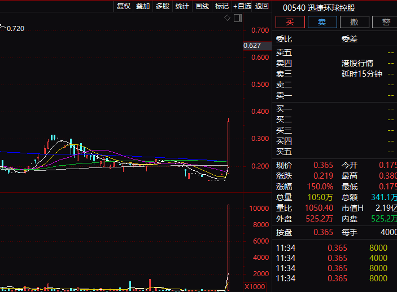Click the diamond marker icon above the chart
397x292 pixels.
coord(227,18)
